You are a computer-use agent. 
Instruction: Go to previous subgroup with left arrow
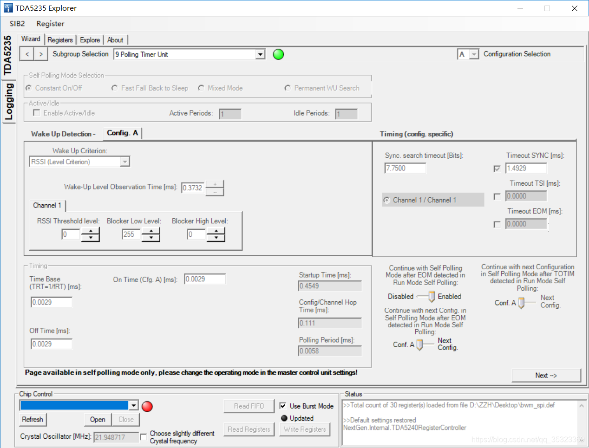pos(27,54)
